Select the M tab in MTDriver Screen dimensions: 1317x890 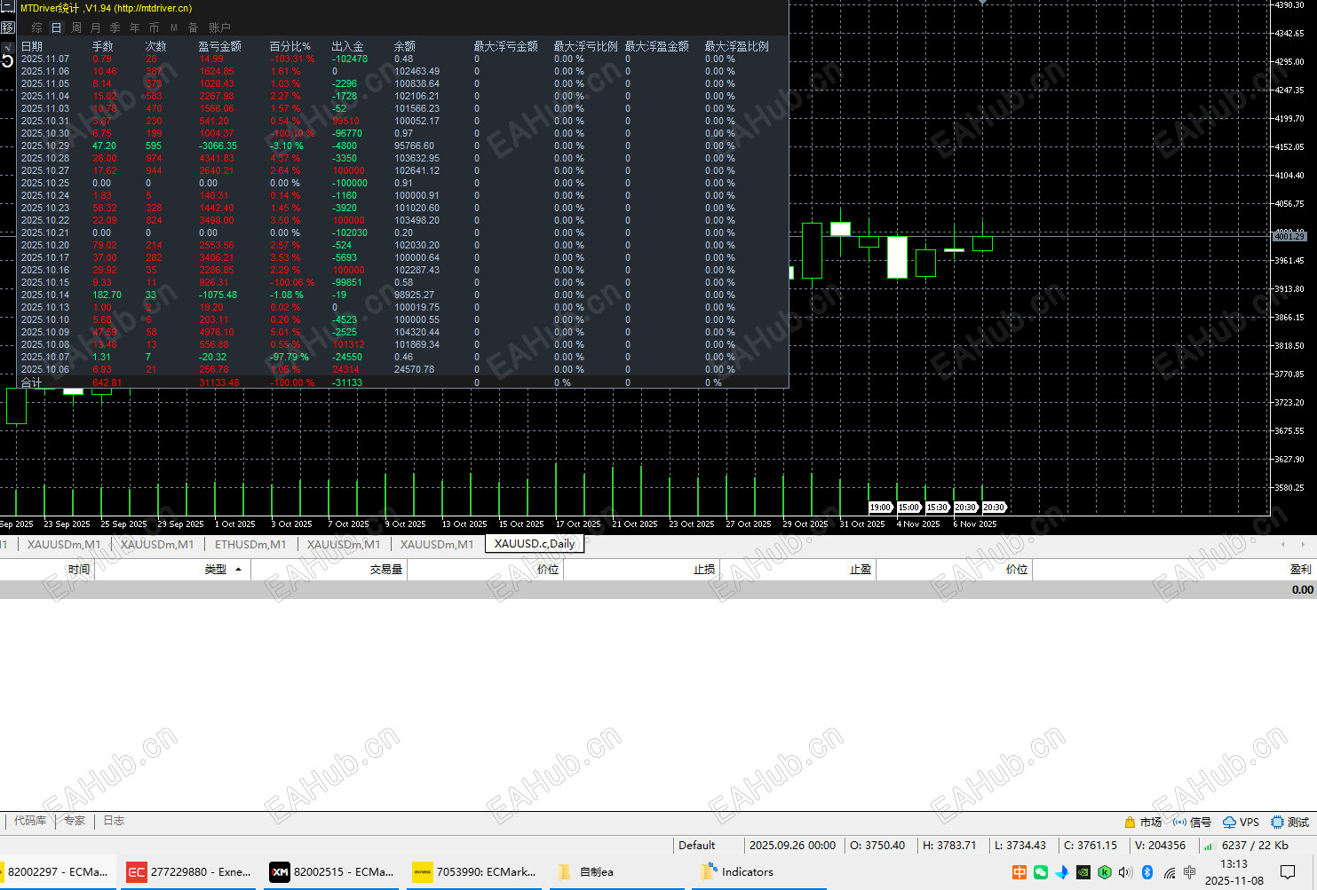click(174, 28)
